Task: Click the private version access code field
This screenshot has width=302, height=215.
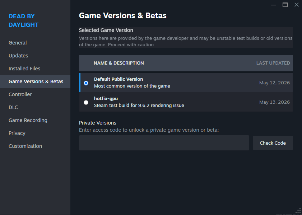Action: (x=164, y=143)
